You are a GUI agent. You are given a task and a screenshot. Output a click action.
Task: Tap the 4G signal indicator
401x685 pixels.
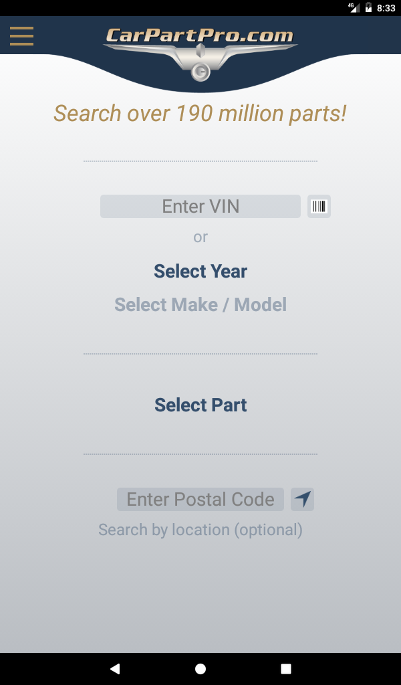354,8
